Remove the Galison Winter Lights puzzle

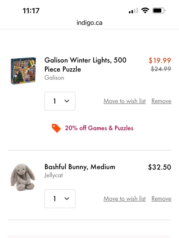tap(161, 101)
